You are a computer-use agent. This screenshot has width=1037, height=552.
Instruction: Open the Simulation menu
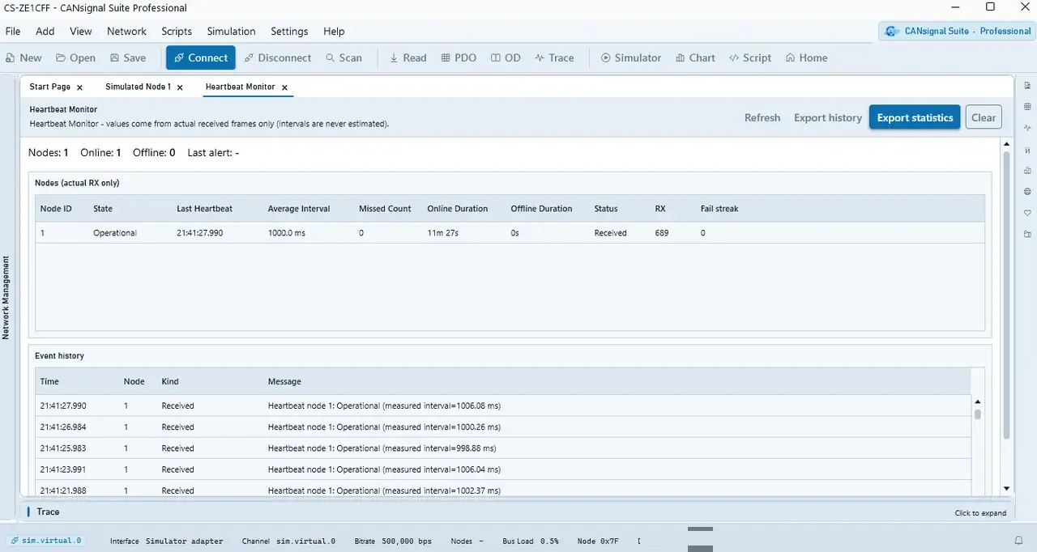point(231,32)
